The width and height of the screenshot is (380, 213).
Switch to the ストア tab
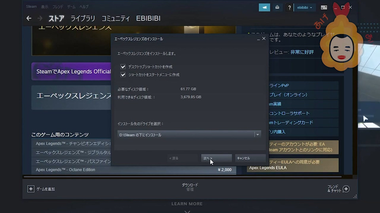(56, 19)
